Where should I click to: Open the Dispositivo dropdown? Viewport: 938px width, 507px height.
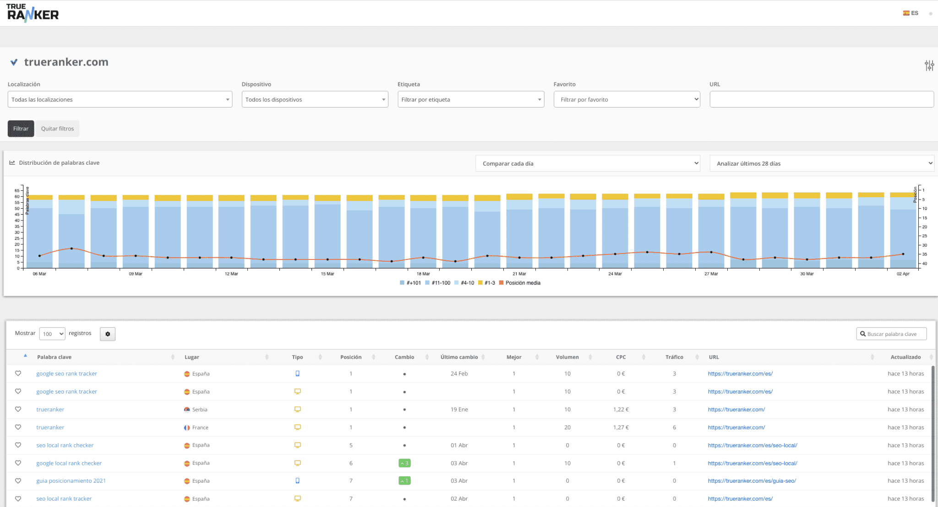click(x=315, y=99)
